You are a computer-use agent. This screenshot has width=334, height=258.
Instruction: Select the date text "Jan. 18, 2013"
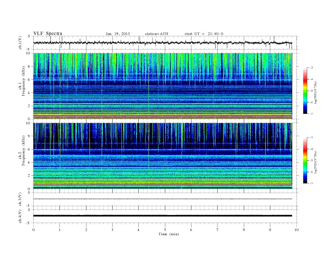point(118,34)
